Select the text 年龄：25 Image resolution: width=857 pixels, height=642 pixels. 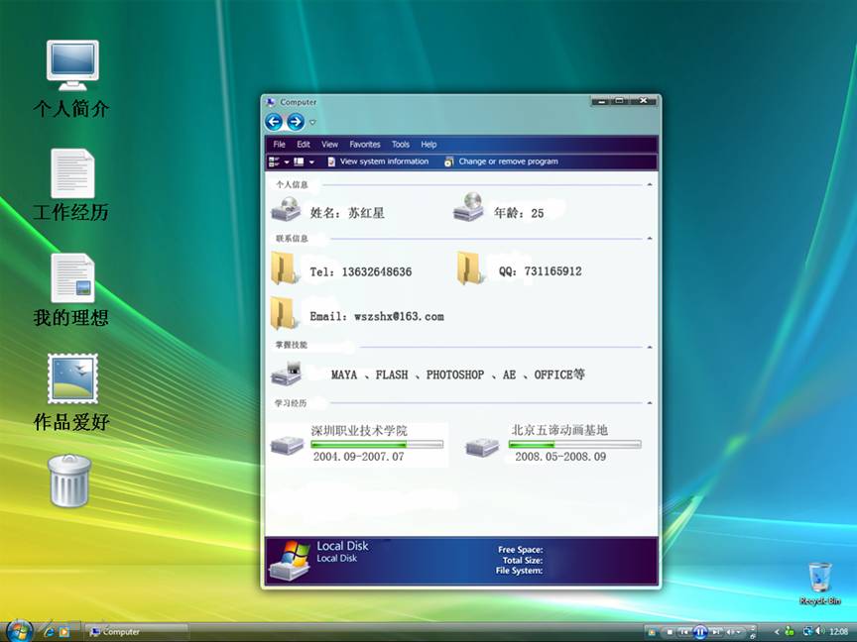(x=519, y=213)
